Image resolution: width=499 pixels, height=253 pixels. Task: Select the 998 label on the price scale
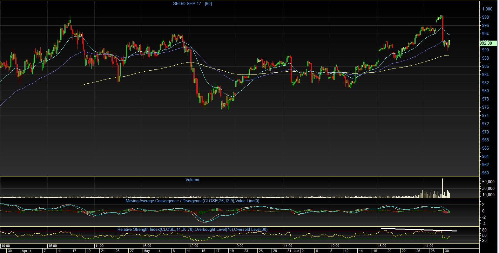(485, 17)
